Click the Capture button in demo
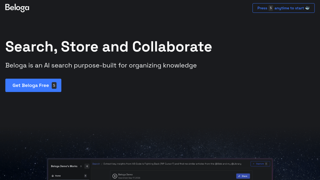 click(x=260, y=164)
